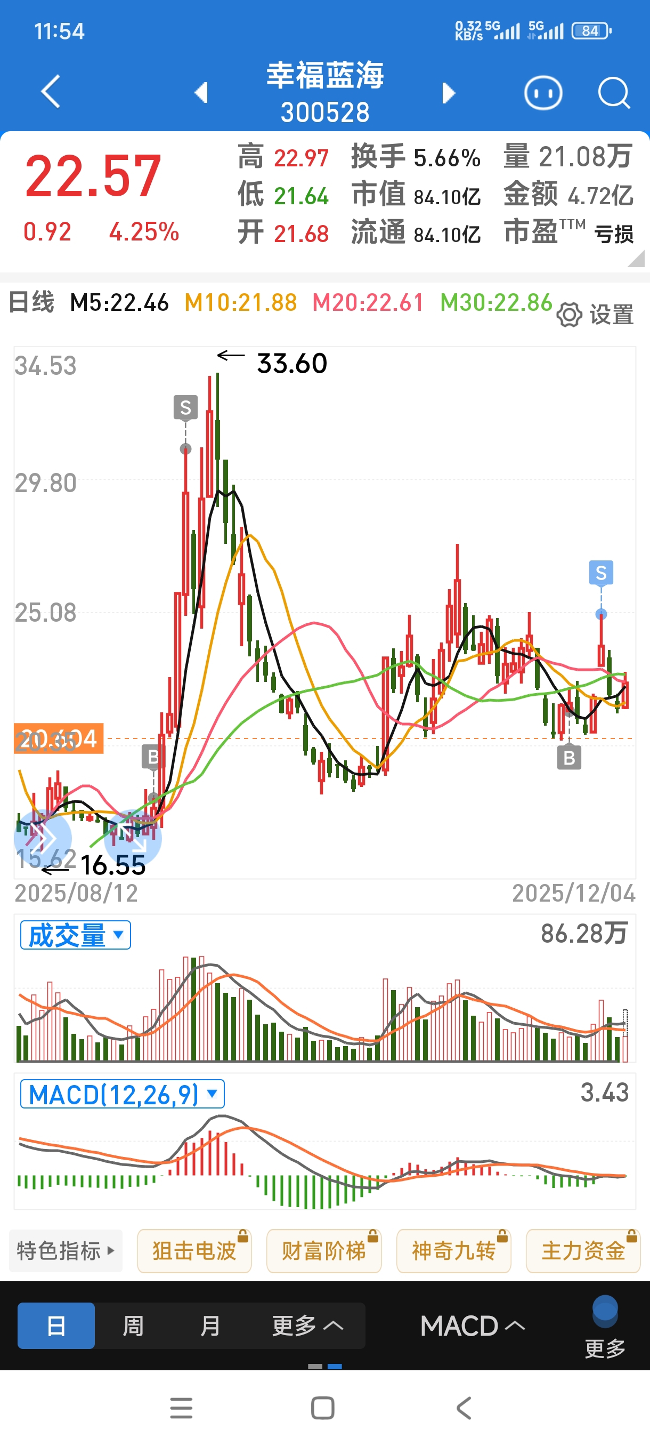Go to previous stock with left triangle
The height and width of the screenshot is (1446, 650).
point(201,93)
